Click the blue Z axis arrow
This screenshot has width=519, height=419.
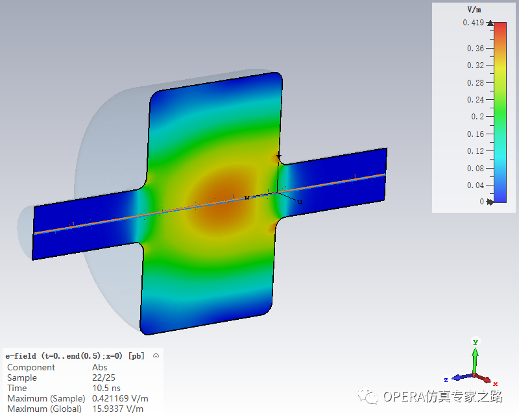pyautogui.click(x=462, y=377)
